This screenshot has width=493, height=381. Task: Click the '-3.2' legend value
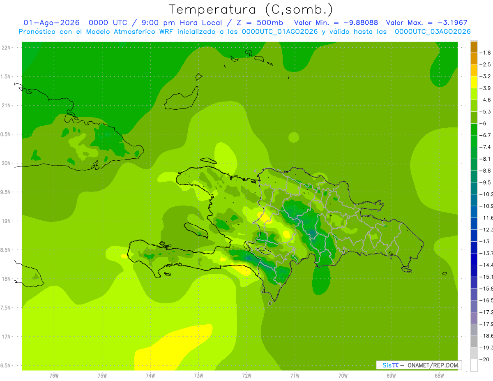(x=486, y=76)
